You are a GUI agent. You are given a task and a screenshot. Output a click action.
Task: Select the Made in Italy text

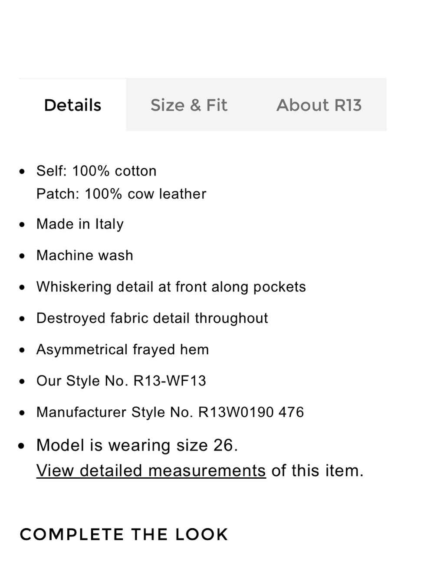click(80, 224)
